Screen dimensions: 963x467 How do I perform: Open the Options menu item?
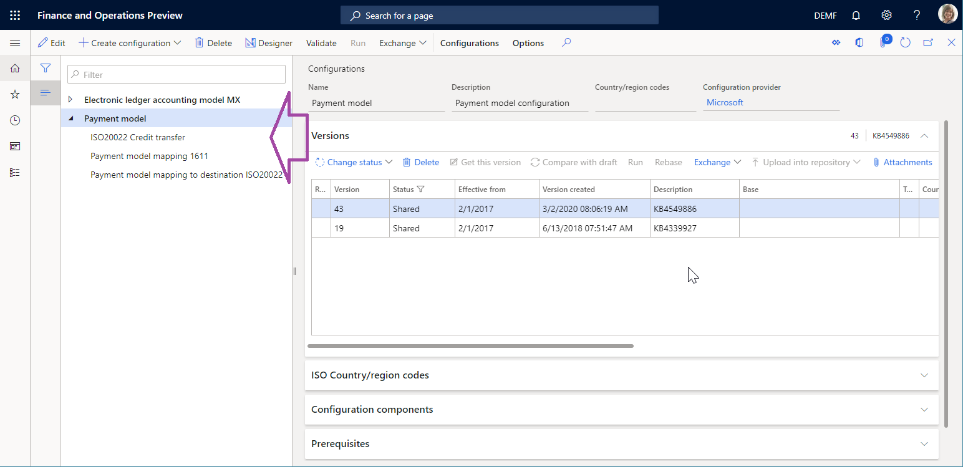(528, 42)
